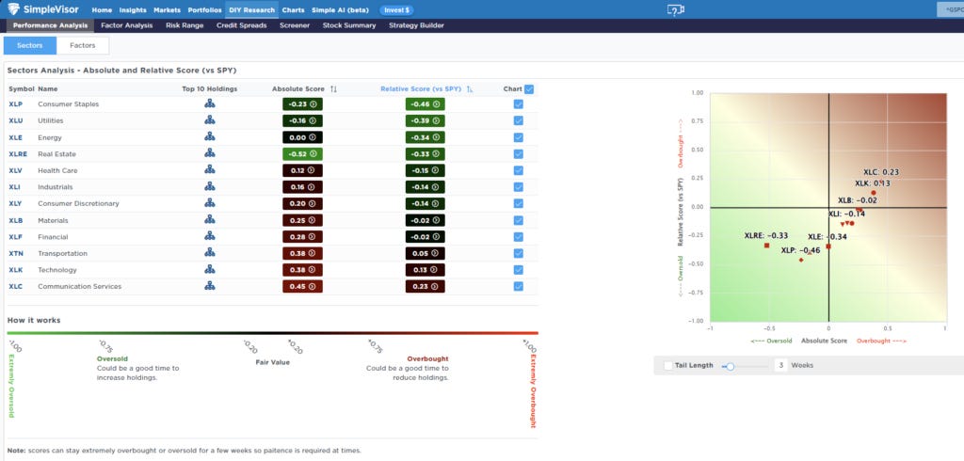Viewport: 964px width, 461px height.
Task: Click the Tail Length slider handle
Action: 730,366
